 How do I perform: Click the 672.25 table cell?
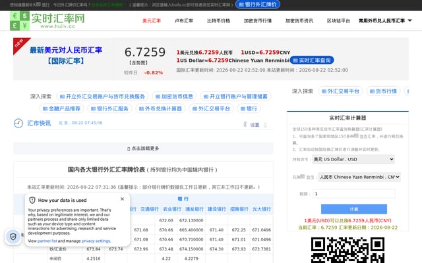pos(239,230)
